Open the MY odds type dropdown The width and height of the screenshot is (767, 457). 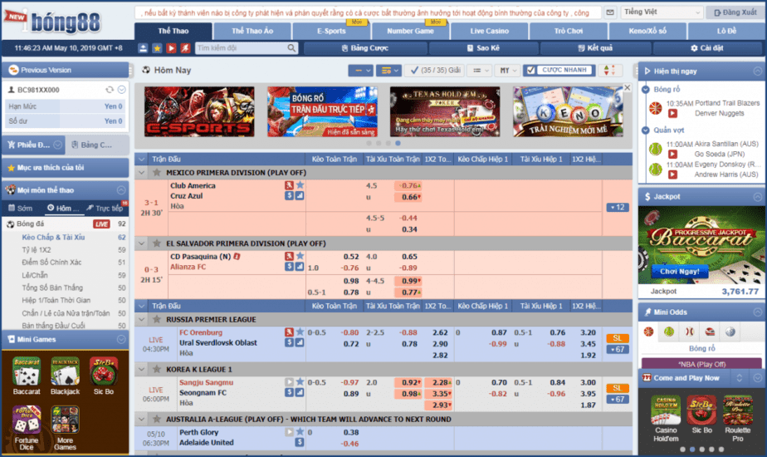506,71
